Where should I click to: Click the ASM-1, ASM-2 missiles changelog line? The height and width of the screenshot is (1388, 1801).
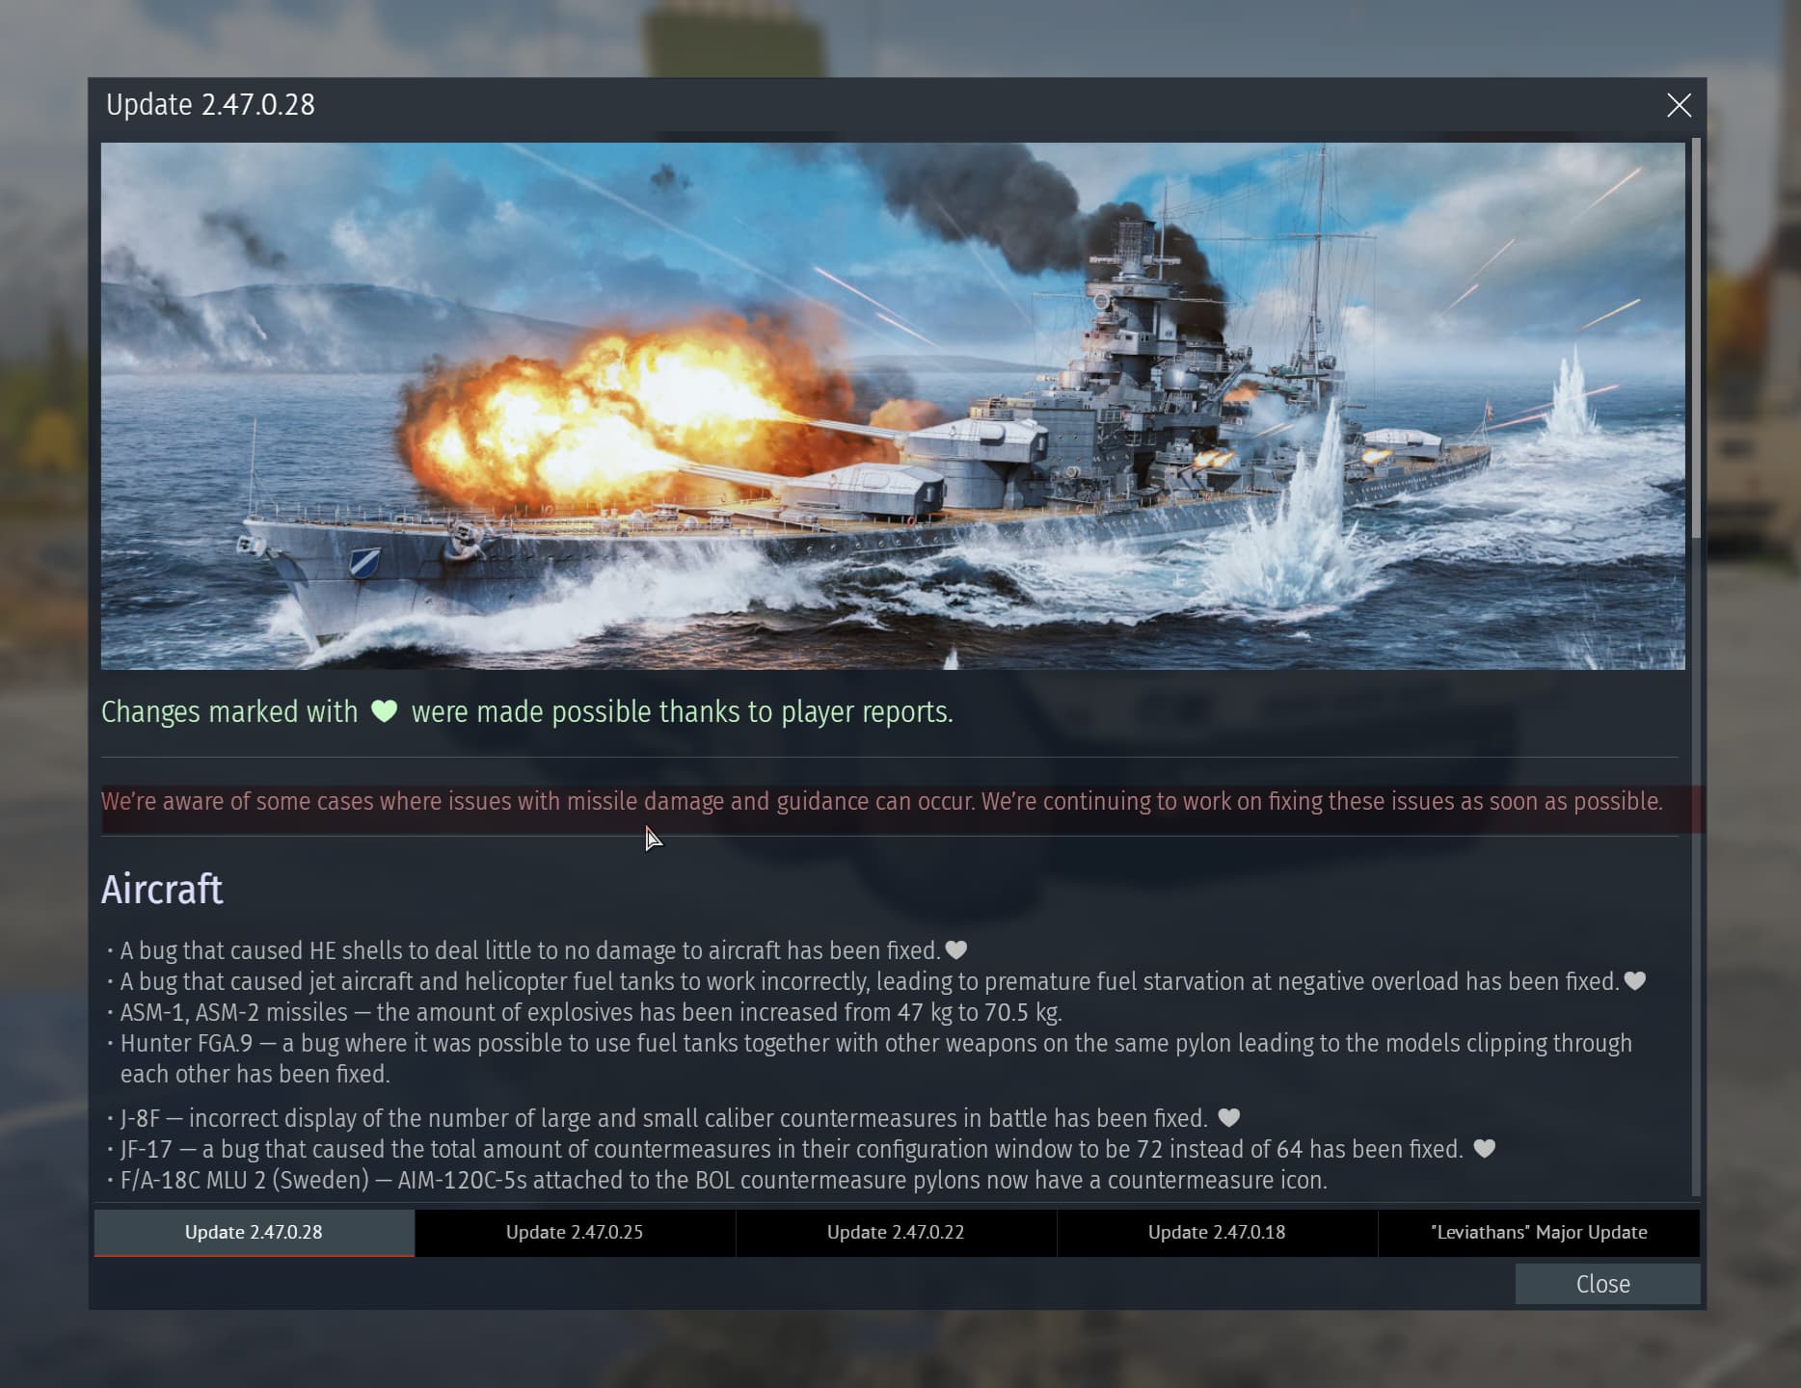(x=590, y=1012)
